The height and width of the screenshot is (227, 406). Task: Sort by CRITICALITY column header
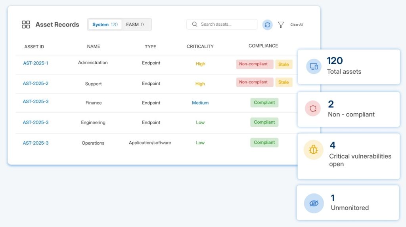(200, 47)
